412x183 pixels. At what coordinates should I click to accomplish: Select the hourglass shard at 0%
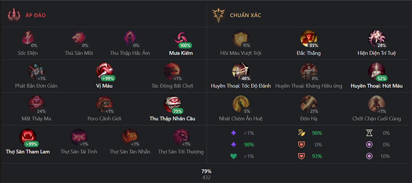pyautogui.click(x=369, y=133)
